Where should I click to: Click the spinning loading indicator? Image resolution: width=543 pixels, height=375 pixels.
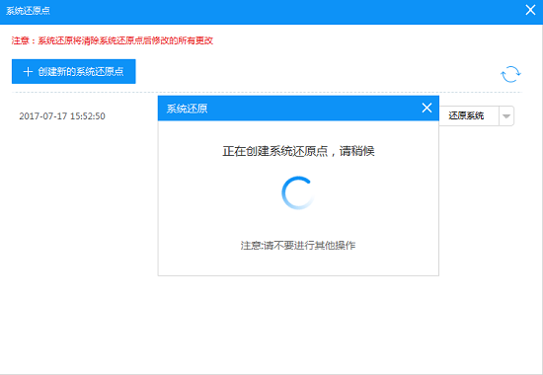298,192
